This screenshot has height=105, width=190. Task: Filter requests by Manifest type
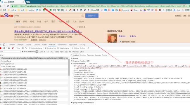(75, 52)
